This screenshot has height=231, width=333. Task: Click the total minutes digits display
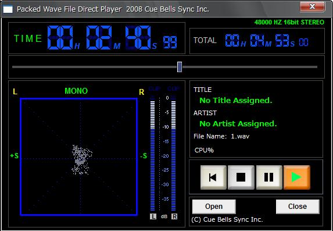click(x=257, y=40)
